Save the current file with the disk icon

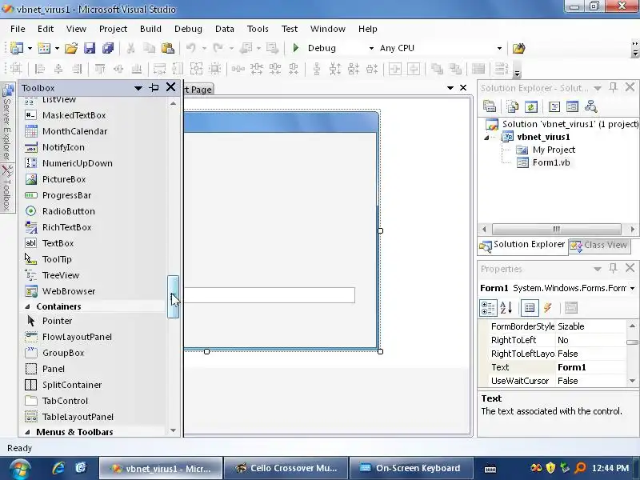[x=90, y=48]
